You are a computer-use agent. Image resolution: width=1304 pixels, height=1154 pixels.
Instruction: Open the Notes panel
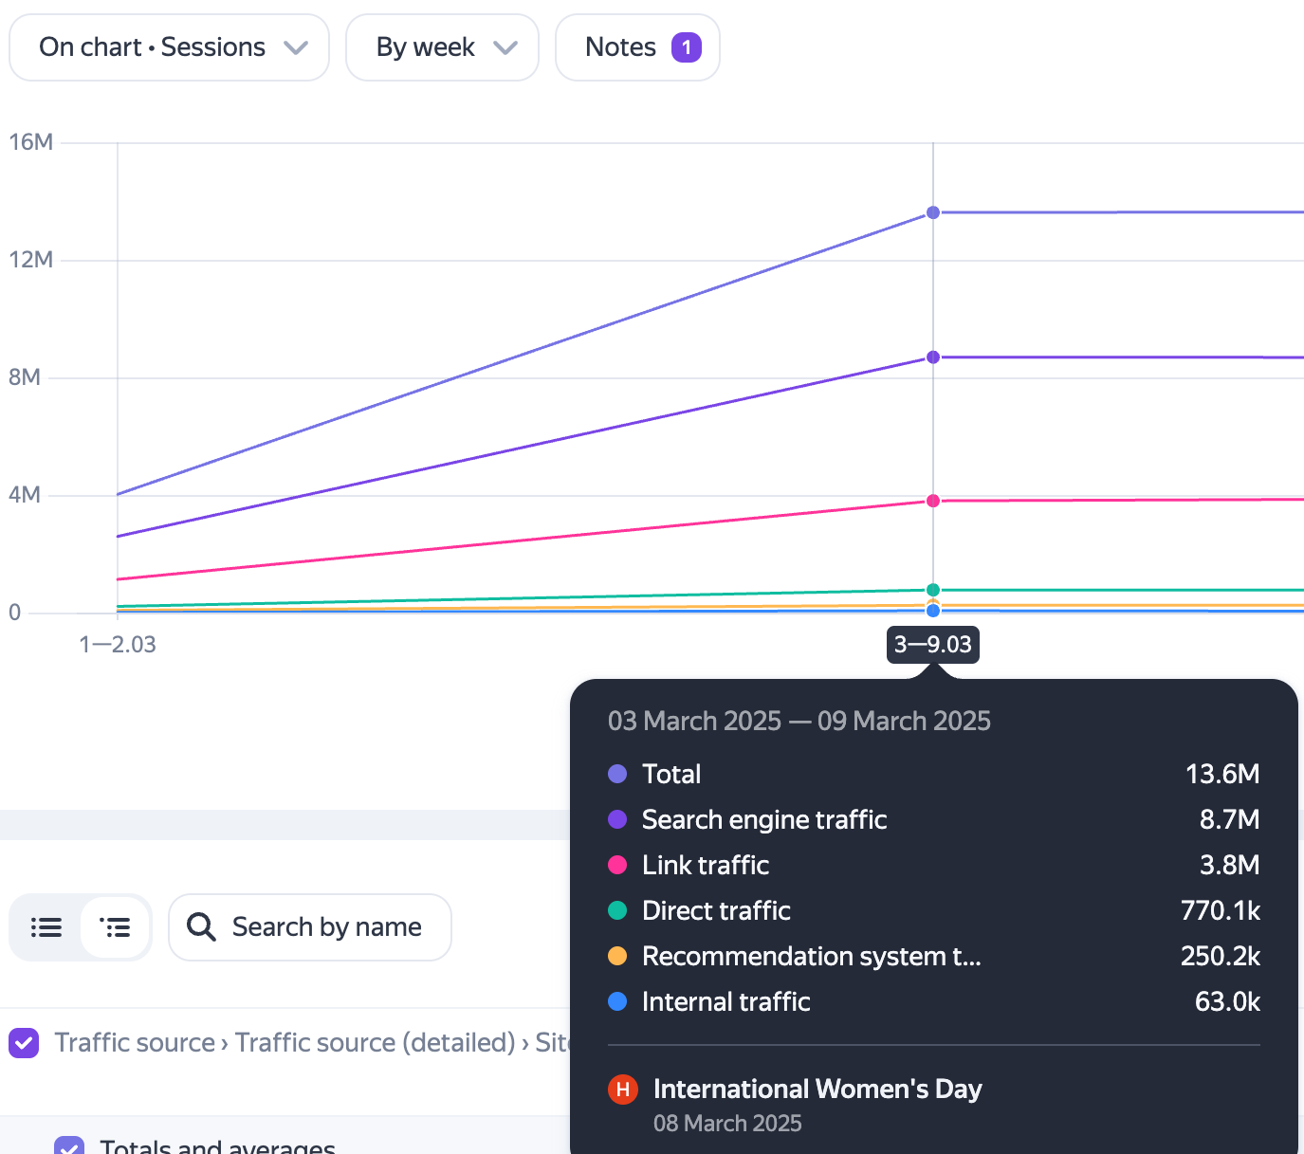[x=637, y=47]
